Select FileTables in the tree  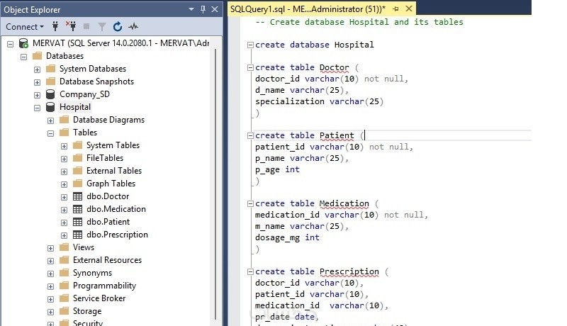coord(105,158)
